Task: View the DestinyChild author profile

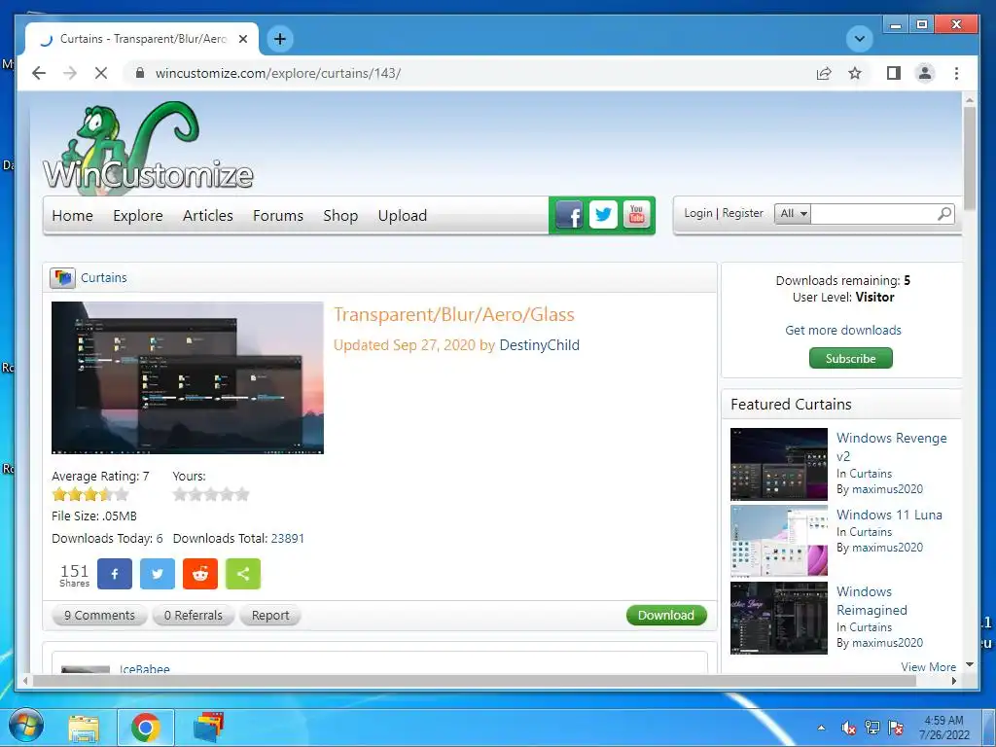Action: (539, 345)
